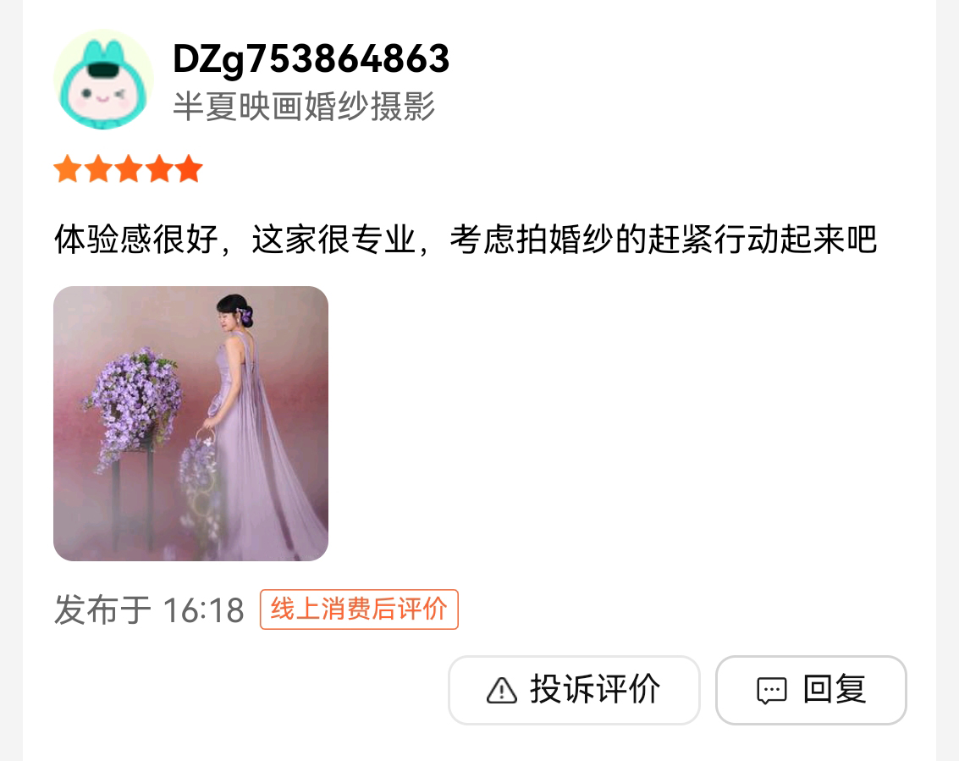Screen dimensions: 959x761
Task: Click the review phrase 体验感很好
Action: pos(136,240)
